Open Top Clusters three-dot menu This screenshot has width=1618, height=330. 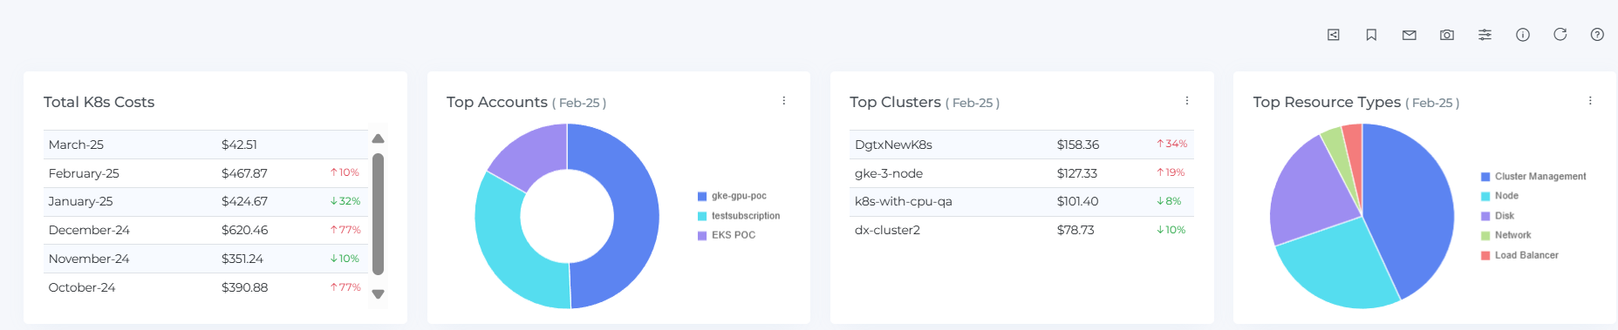tap(1187, 101)
